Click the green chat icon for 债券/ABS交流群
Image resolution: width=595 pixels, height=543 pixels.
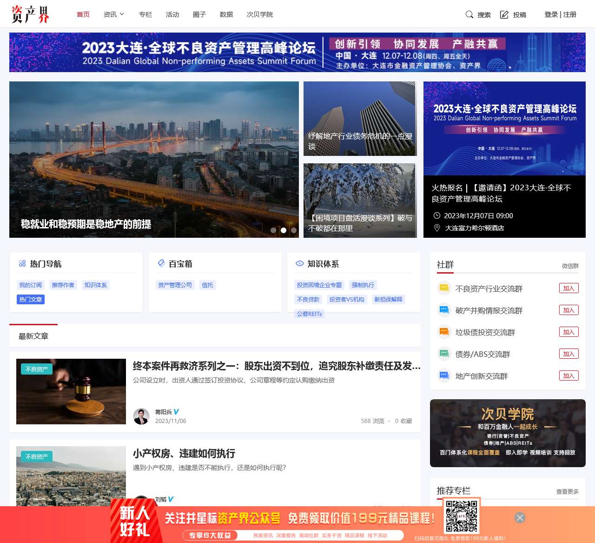(x=444, y=354)
